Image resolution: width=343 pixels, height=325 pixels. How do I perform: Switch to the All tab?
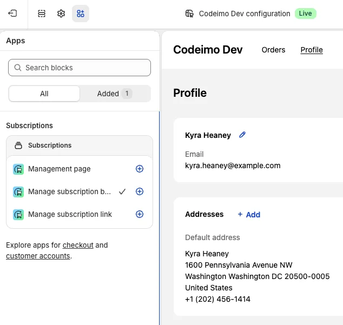(44, 94)
